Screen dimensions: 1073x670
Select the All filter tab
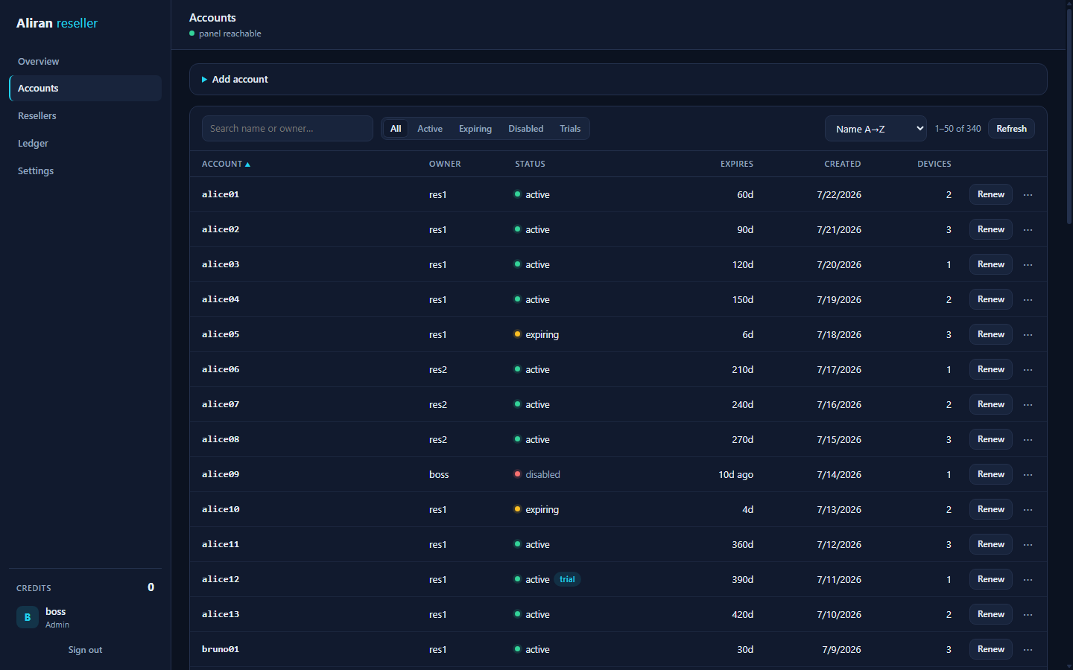(396, 129)
